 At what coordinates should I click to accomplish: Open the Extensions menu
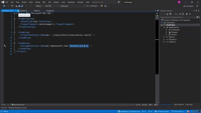[71, 2]
